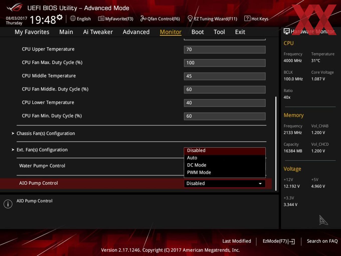
Task: Click the CPU Upper Temperature label
Action: (48, 49)
